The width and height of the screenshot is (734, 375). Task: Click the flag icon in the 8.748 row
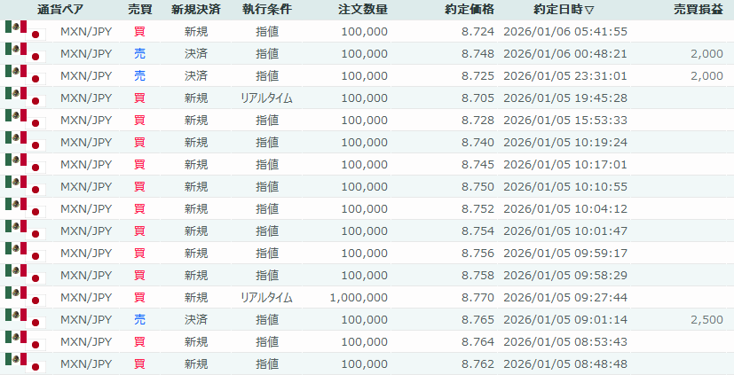[25, 53]
